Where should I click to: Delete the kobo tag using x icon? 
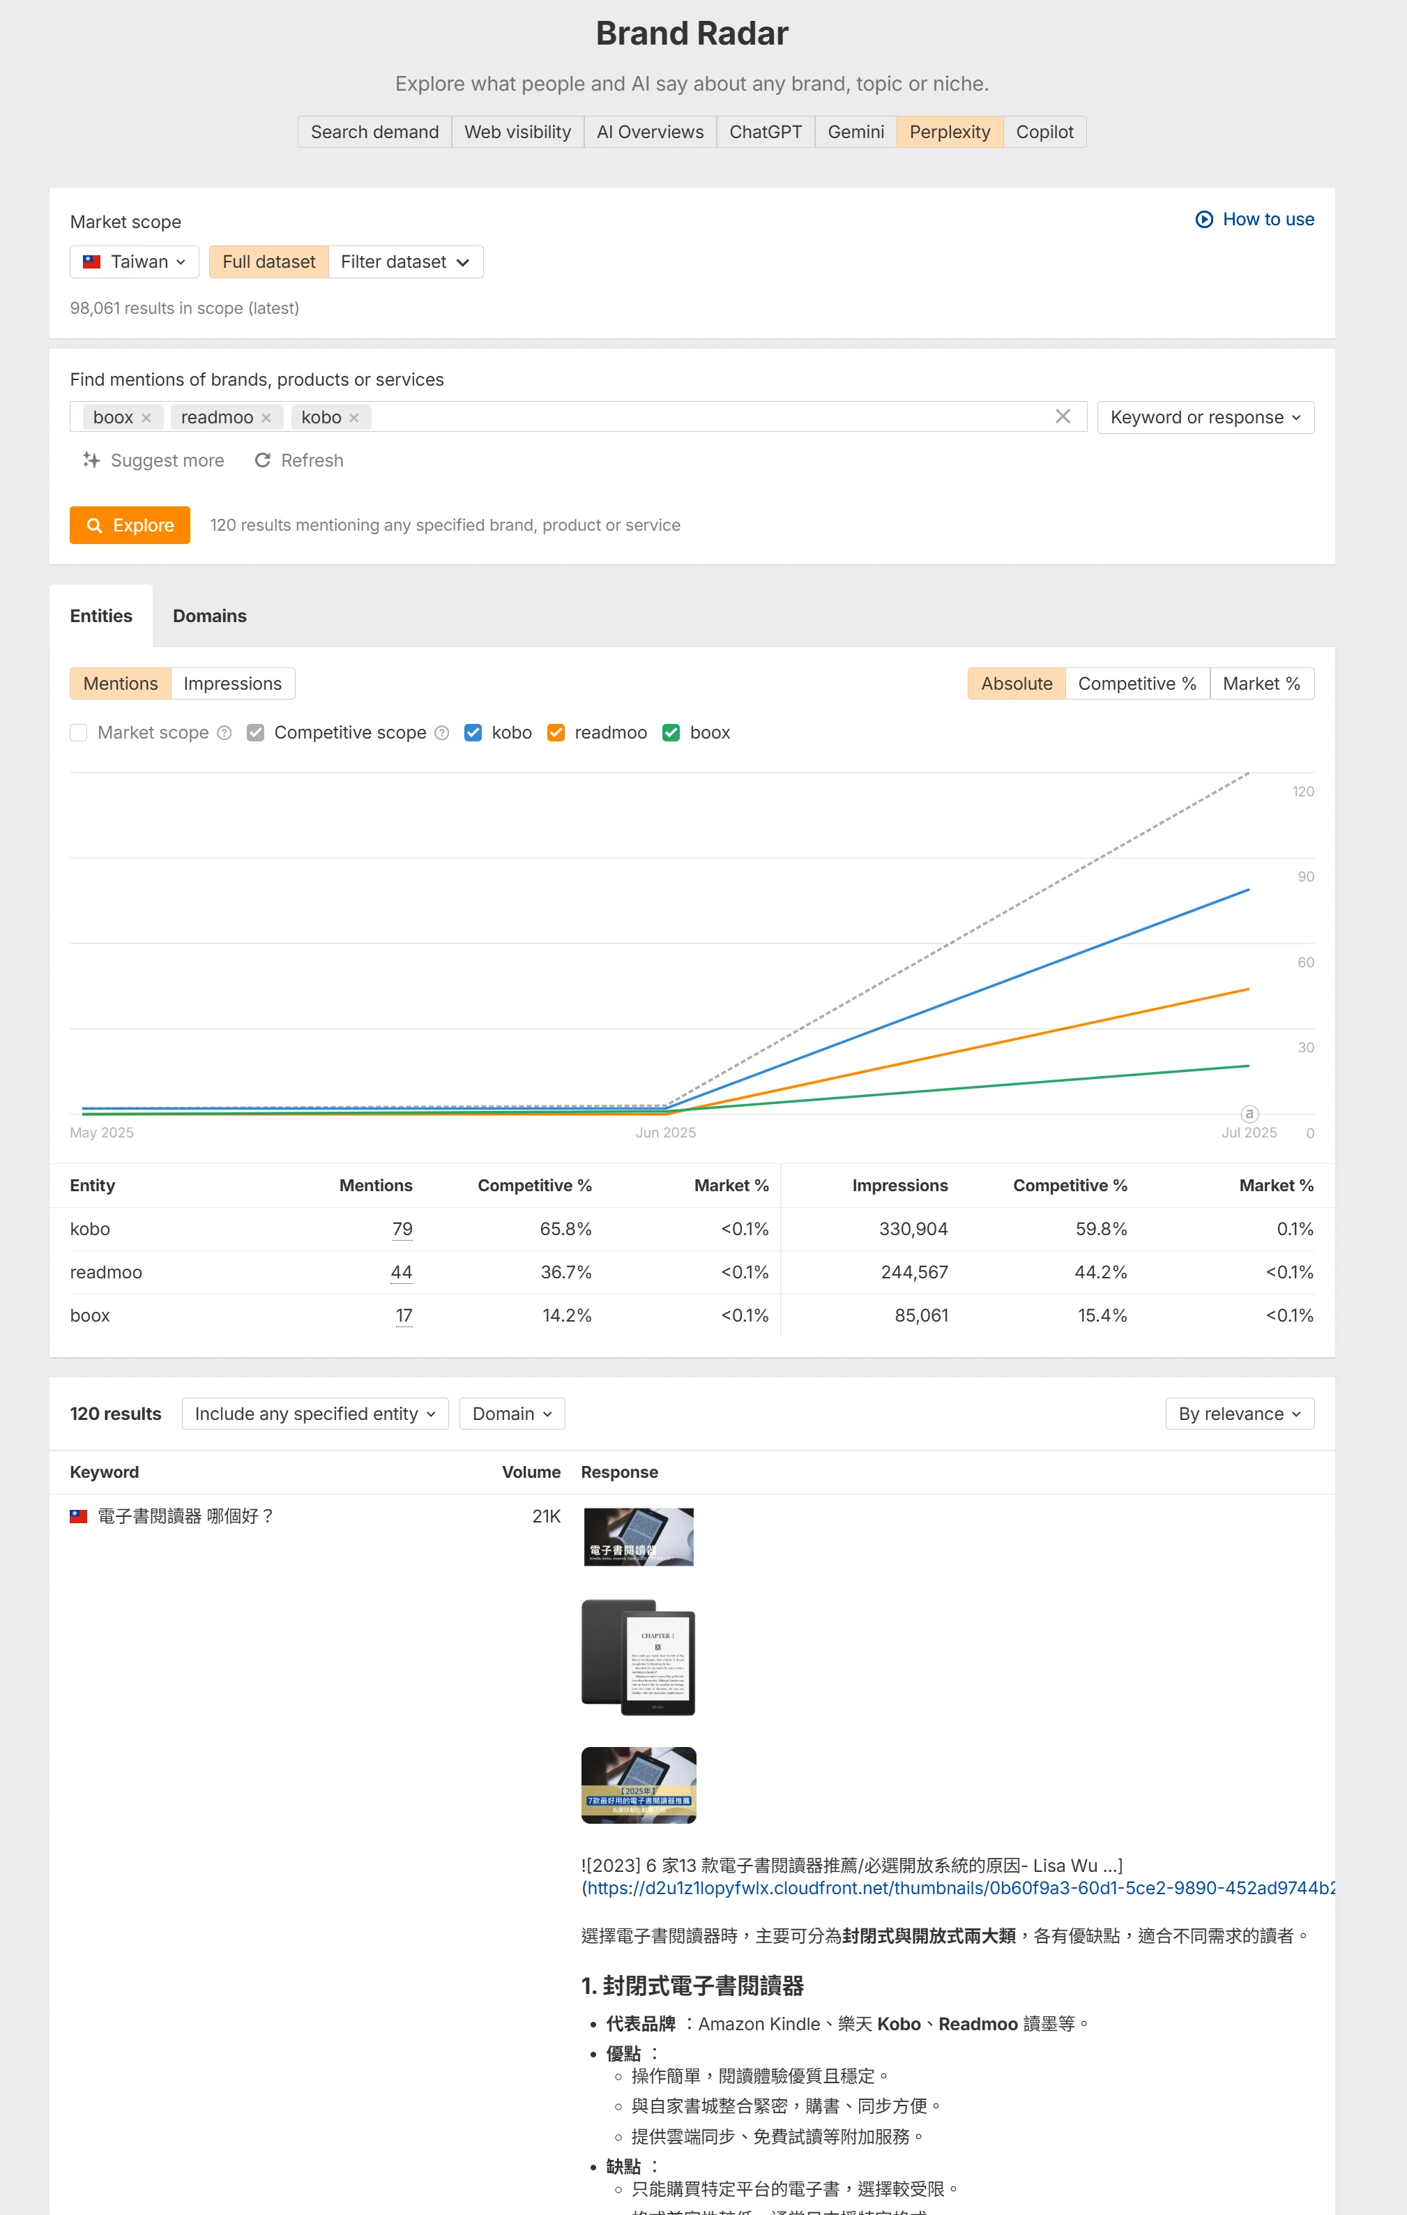(354, 418)
